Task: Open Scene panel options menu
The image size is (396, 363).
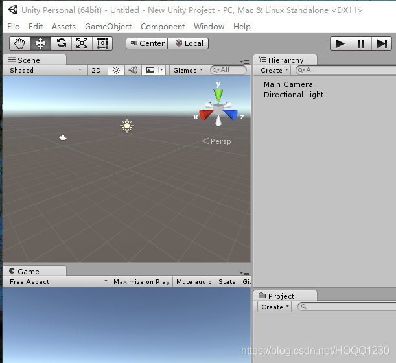Action: (244, 62)
